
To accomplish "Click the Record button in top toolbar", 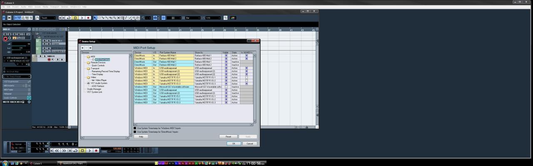I will click(x=88, y=18).
